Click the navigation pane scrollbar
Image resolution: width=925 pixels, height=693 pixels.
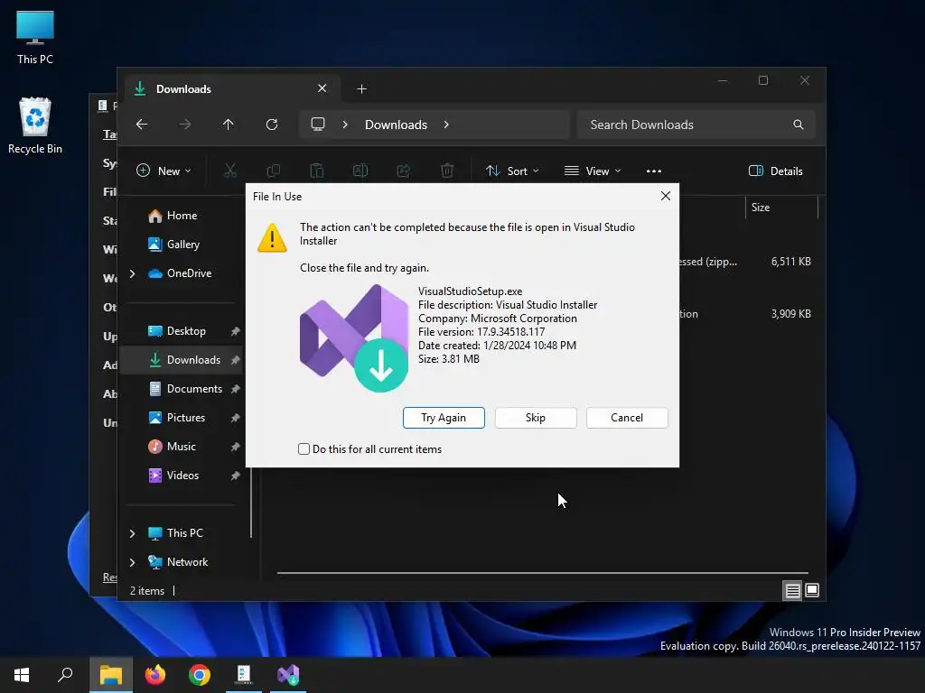(x=251, y=502)
